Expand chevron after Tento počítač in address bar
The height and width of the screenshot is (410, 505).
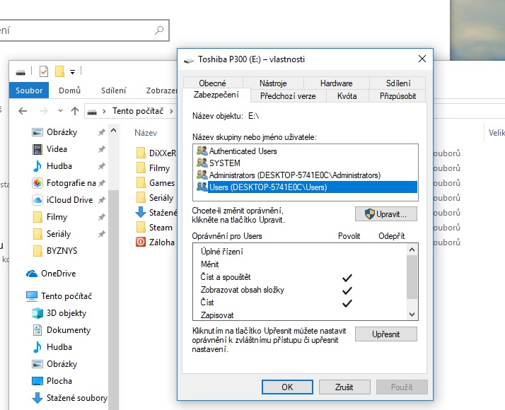[x=171, y=111]
